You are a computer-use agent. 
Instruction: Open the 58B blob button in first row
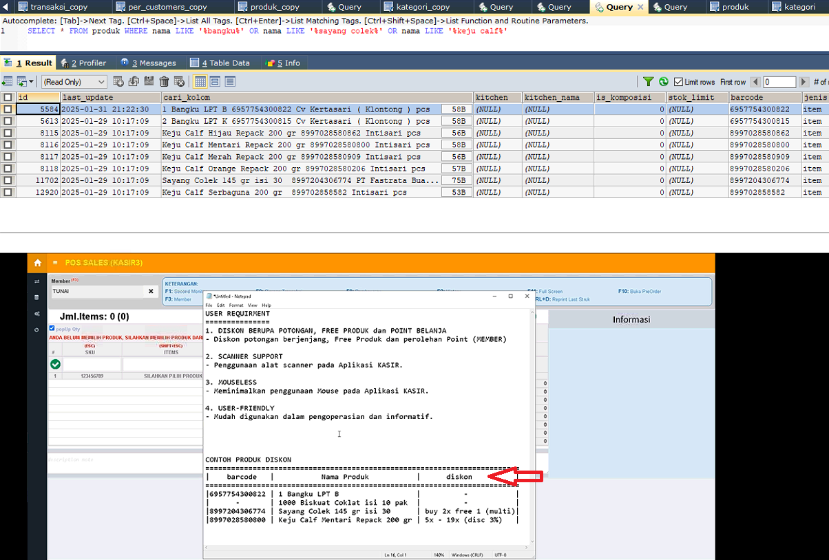pos(458,109)
